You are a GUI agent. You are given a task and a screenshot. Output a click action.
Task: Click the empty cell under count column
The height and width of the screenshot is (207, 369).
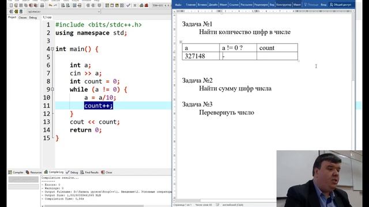point(277,56)
